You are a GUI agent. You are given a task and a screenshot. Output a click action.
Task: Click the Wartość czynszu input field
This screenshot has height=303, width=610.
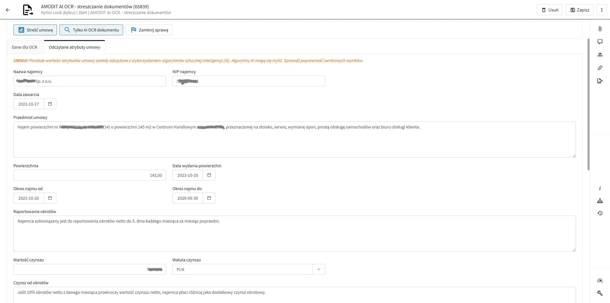pos(90,269)
